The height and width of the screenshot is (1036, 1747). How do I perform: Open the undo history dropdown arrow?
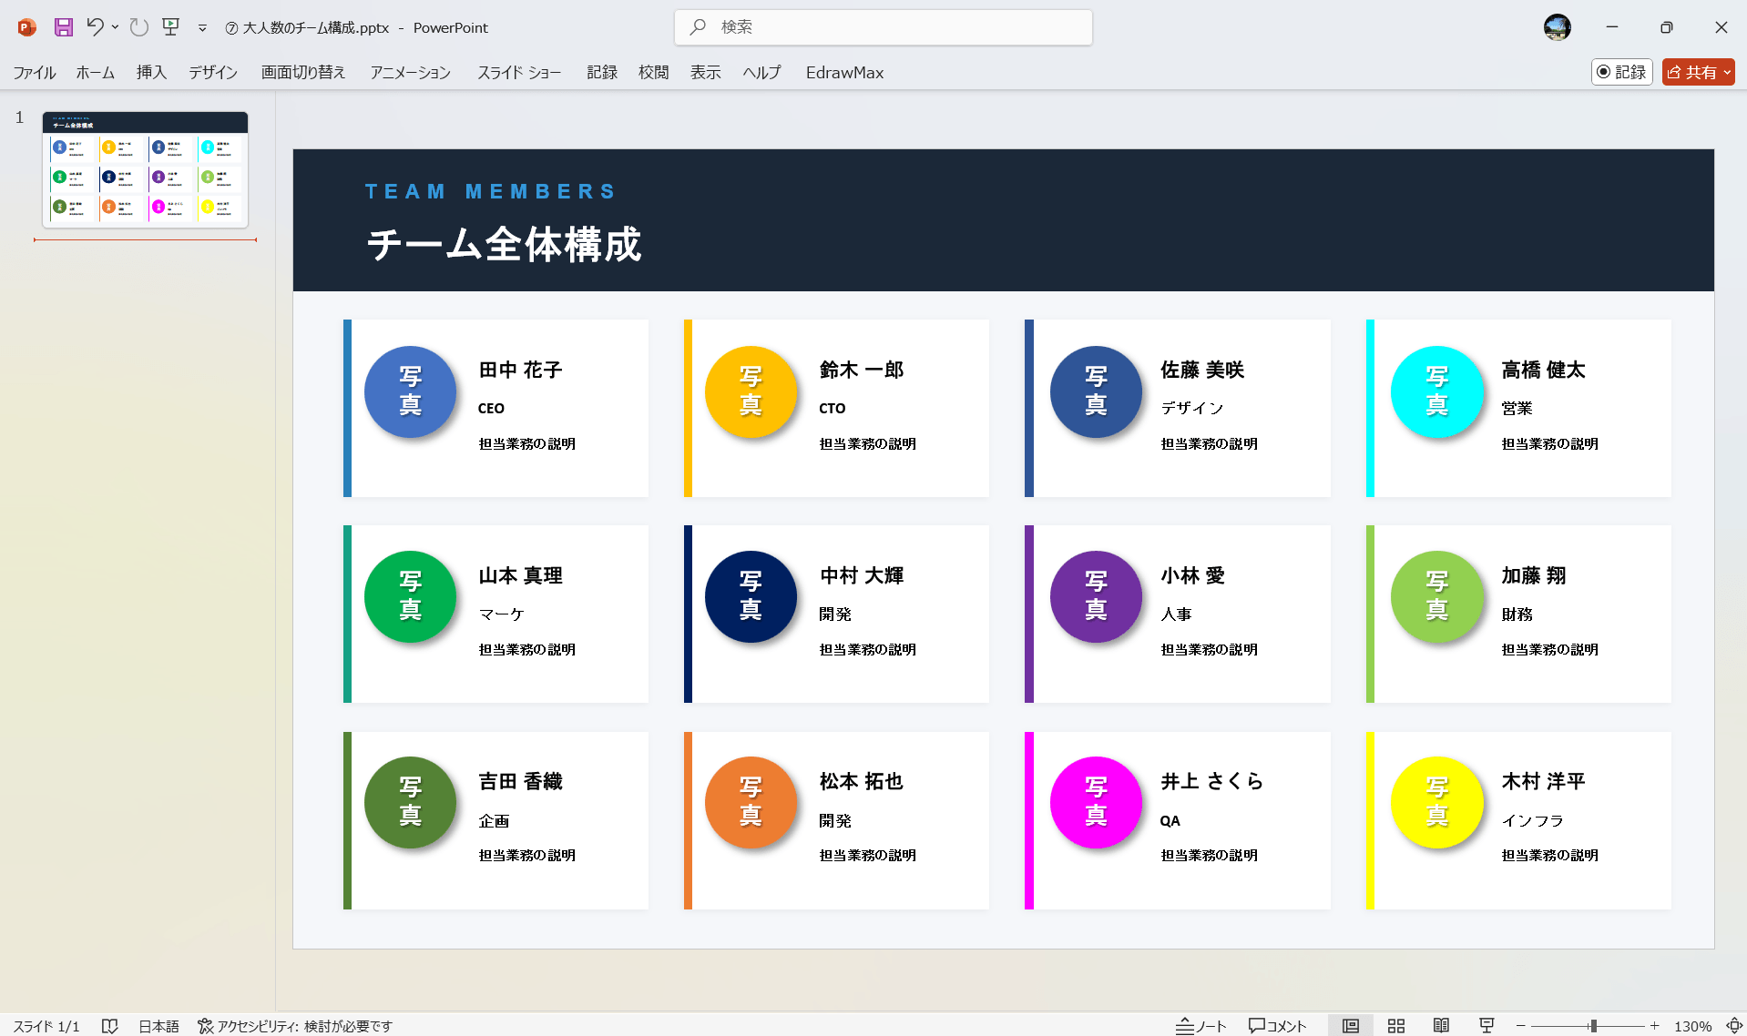(x=115, y=27)
